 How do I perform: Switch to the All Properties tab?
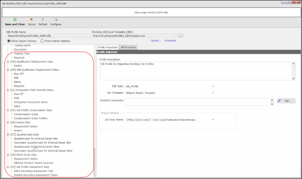(128, 48)
